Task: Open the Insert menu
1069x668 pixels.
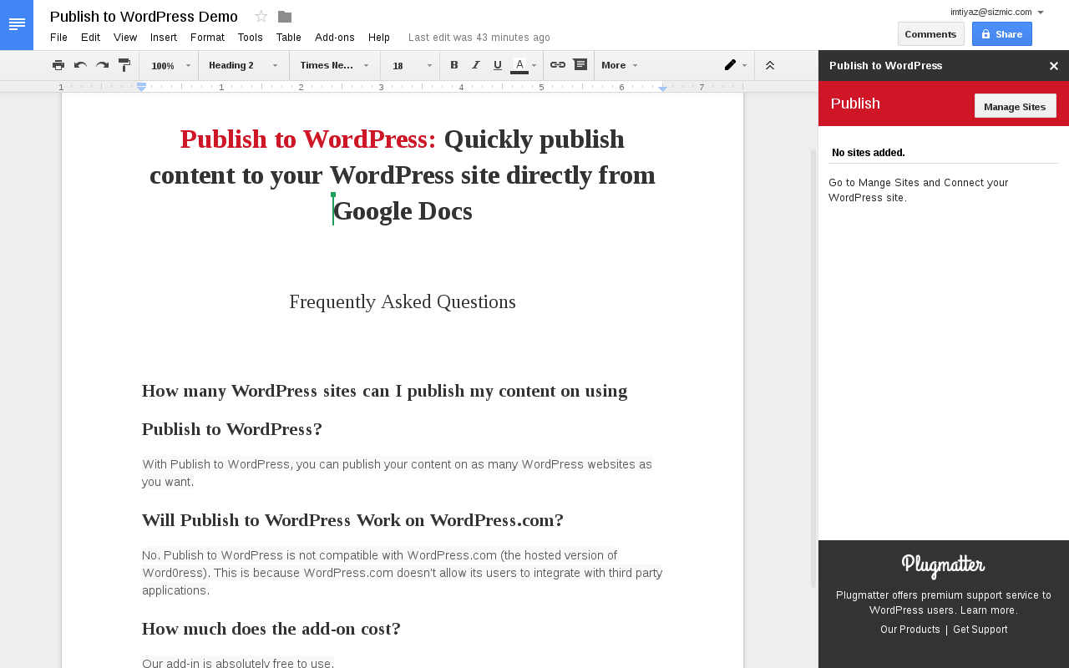Action: point(164,38)
